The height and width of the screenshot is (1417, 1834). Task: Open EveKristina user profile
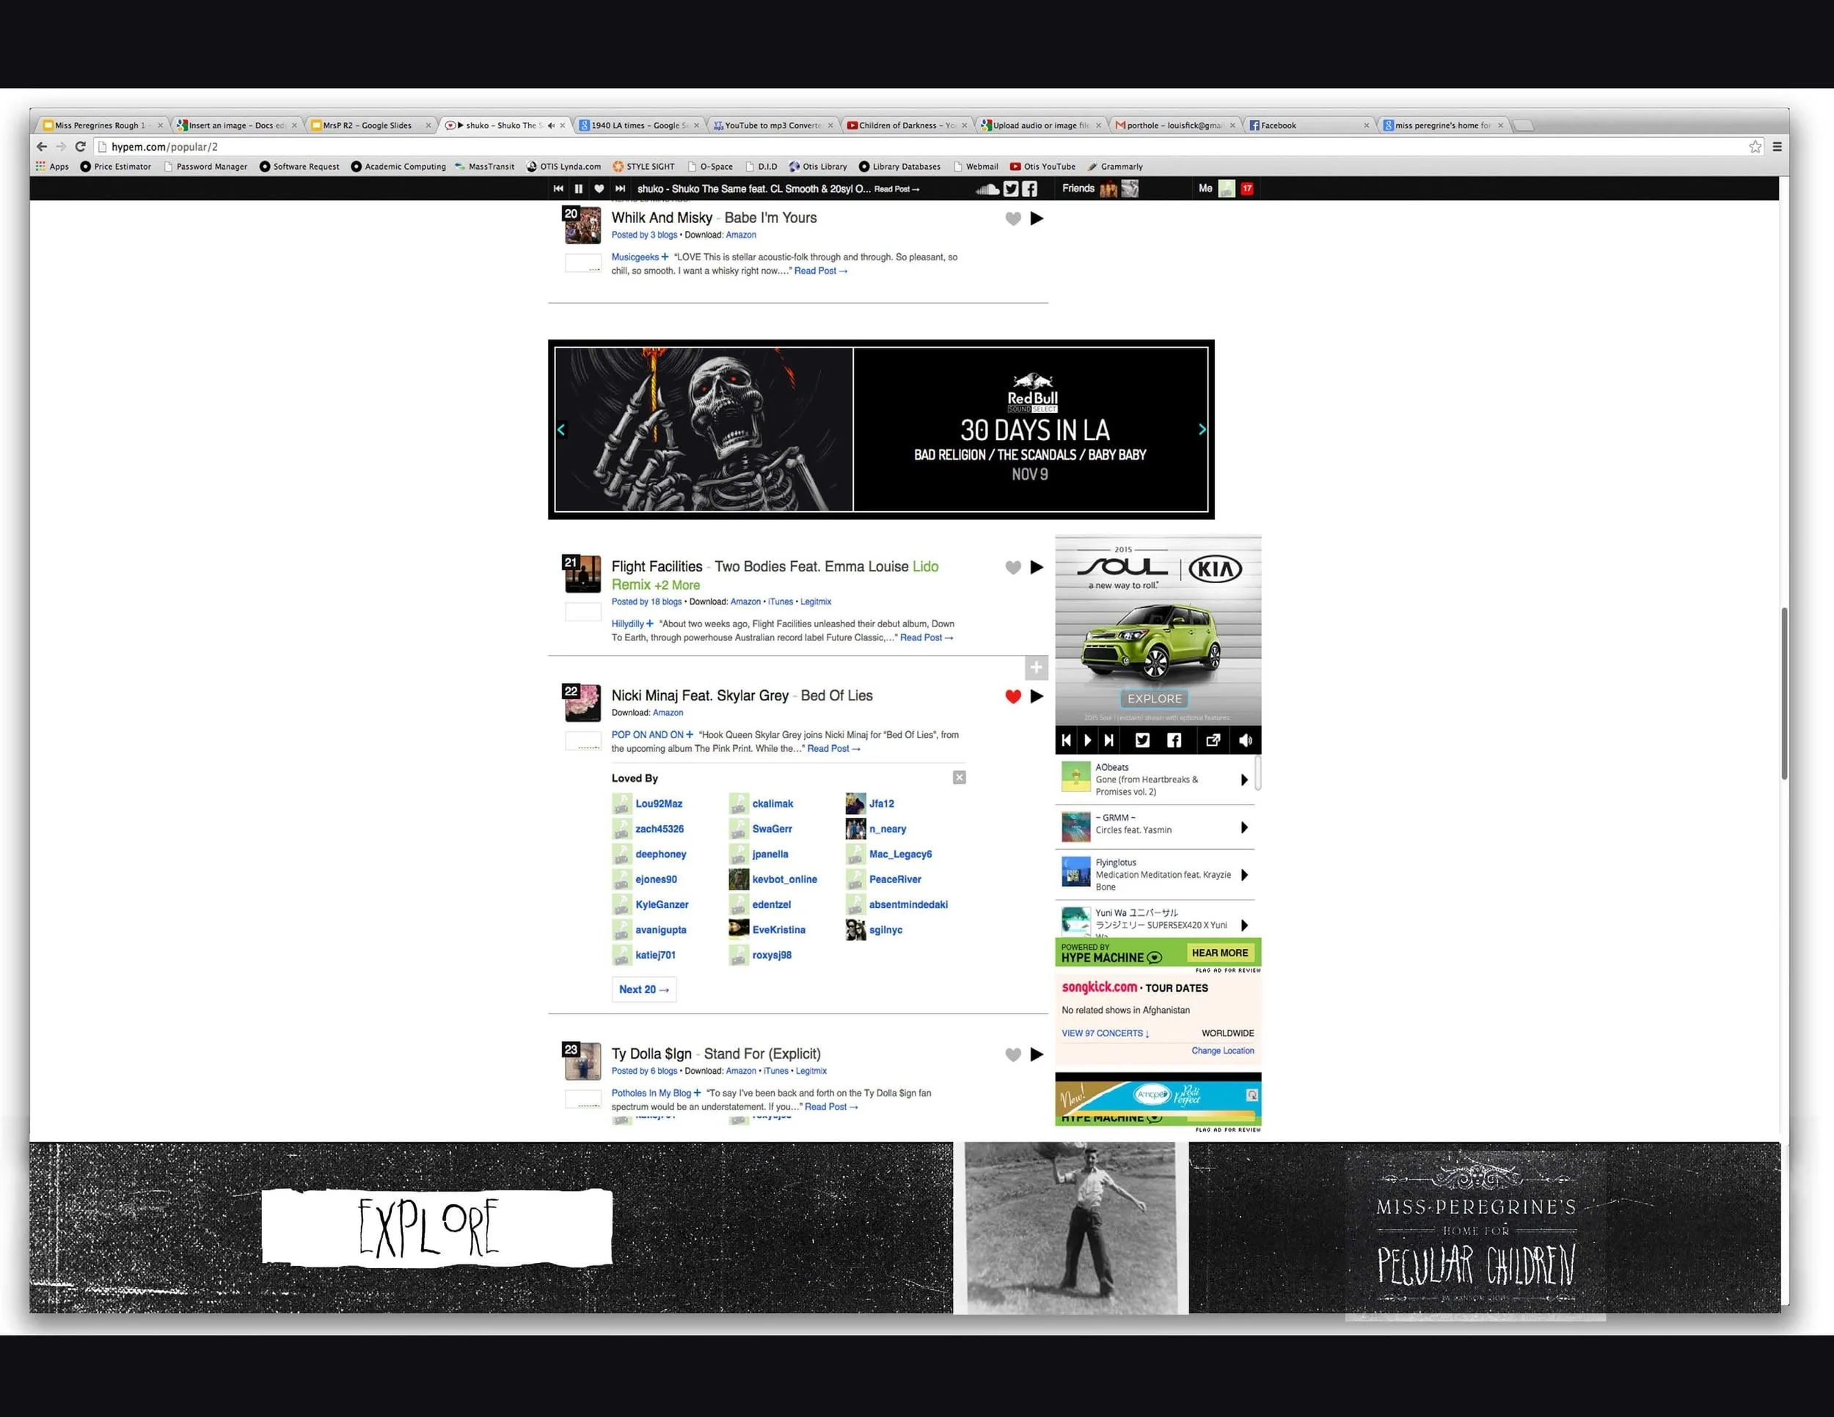click(778, 929)
